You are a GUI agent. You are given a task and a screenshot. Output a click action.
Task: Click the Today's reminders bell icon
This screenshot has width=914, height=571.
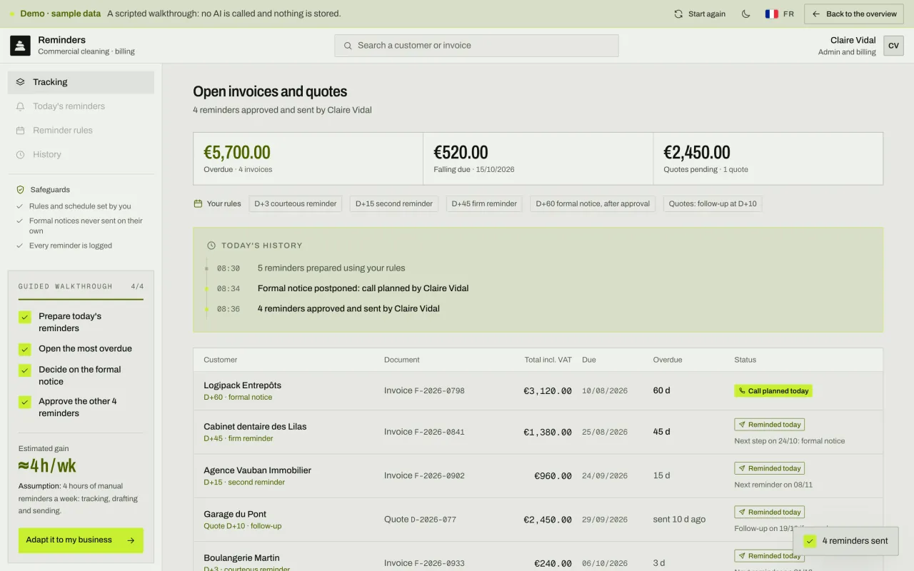click(x=20, y=106)
